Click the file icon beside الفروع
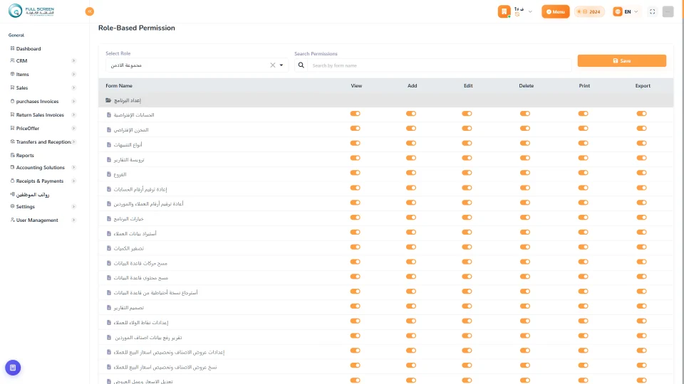 point(109,174)
